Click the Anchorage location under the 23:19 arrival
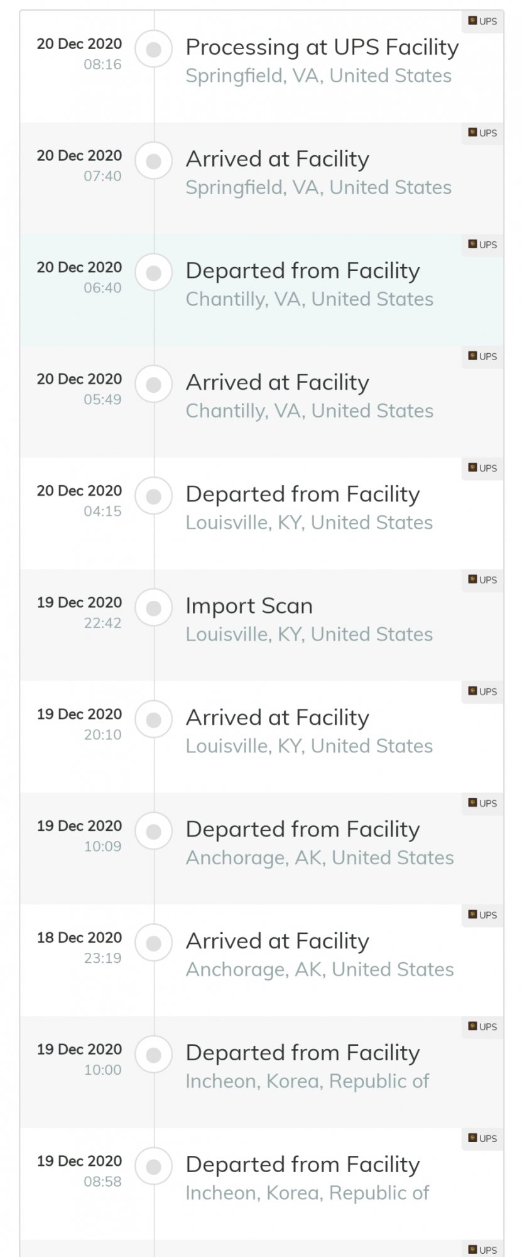 pyautogui.click(x=319, y=970)
